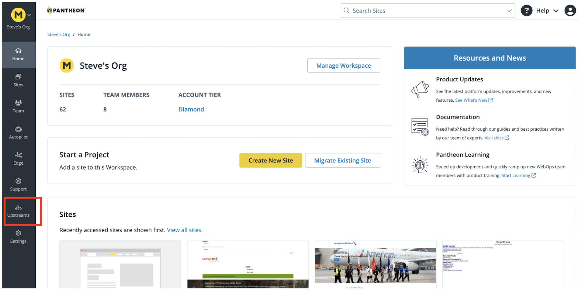
Task: Select the Autopilot robot icon
Action: tap(18, 129)
